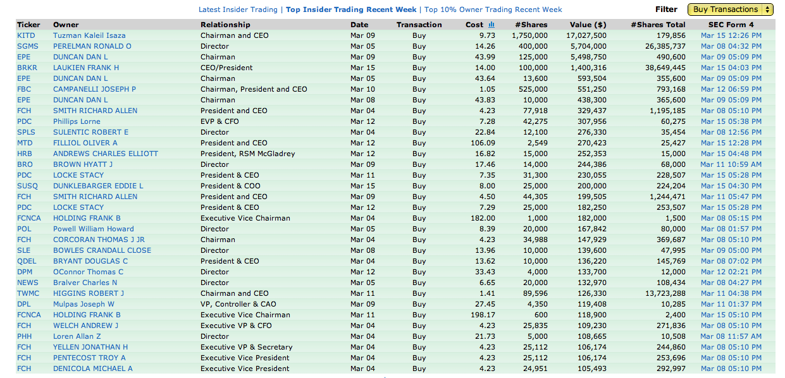The width and height of the screenshot is (785, 378).
Task: Open the SGMS ticker link
Action: 28,46
